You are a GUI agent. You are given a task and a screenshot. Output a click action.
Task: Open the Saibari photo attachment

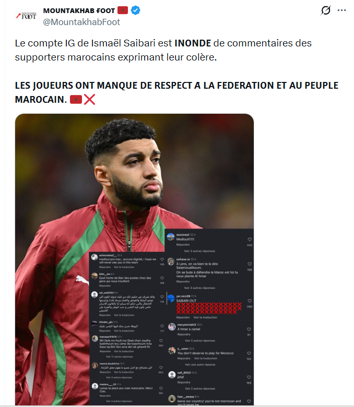(134, 259)
